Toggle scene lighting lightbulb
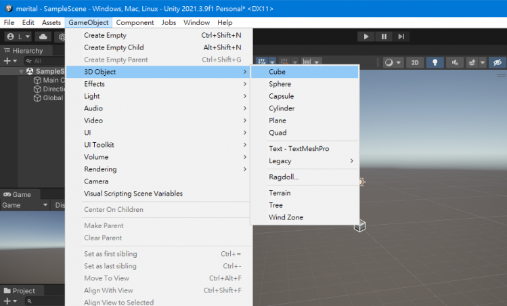The height and width of the screenshot is (306, 507). [435, 62]
